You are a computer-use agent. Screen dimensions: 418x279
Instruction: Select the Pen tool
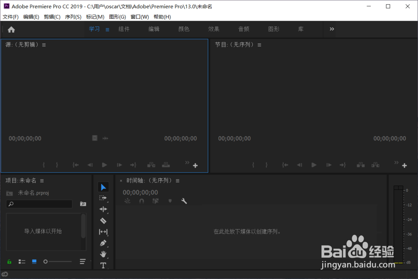103,243
